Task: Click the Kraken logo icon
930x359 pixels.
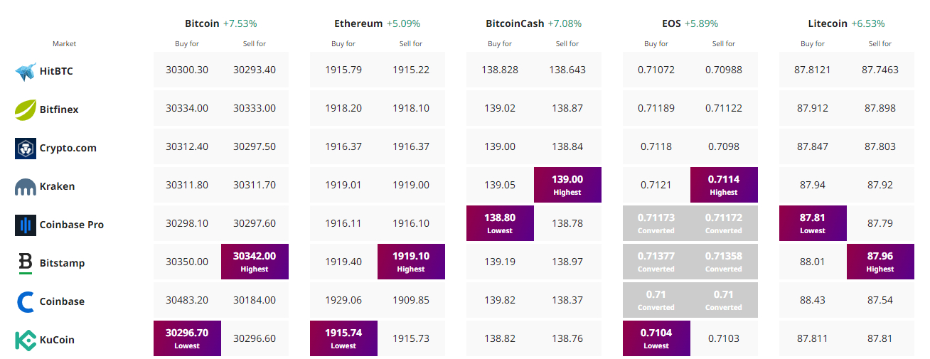Action: [x=26, y=187]
